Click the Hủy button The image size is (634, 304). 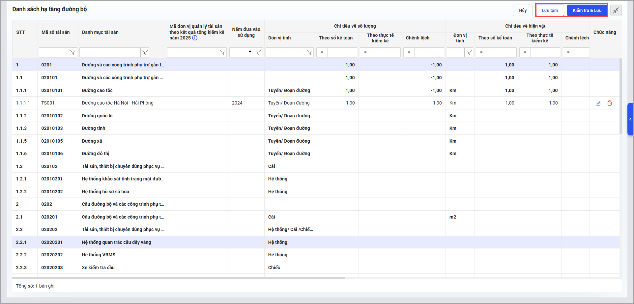[x=523, y=11]
